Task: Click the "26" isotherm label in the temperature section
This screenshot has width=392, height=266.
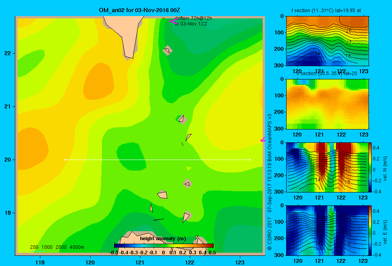Action: point(349,31)
